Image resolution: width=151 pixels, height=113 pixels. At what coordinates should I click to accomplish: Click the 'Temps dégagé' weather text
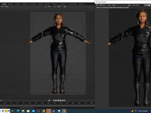(x=143, y=111)
